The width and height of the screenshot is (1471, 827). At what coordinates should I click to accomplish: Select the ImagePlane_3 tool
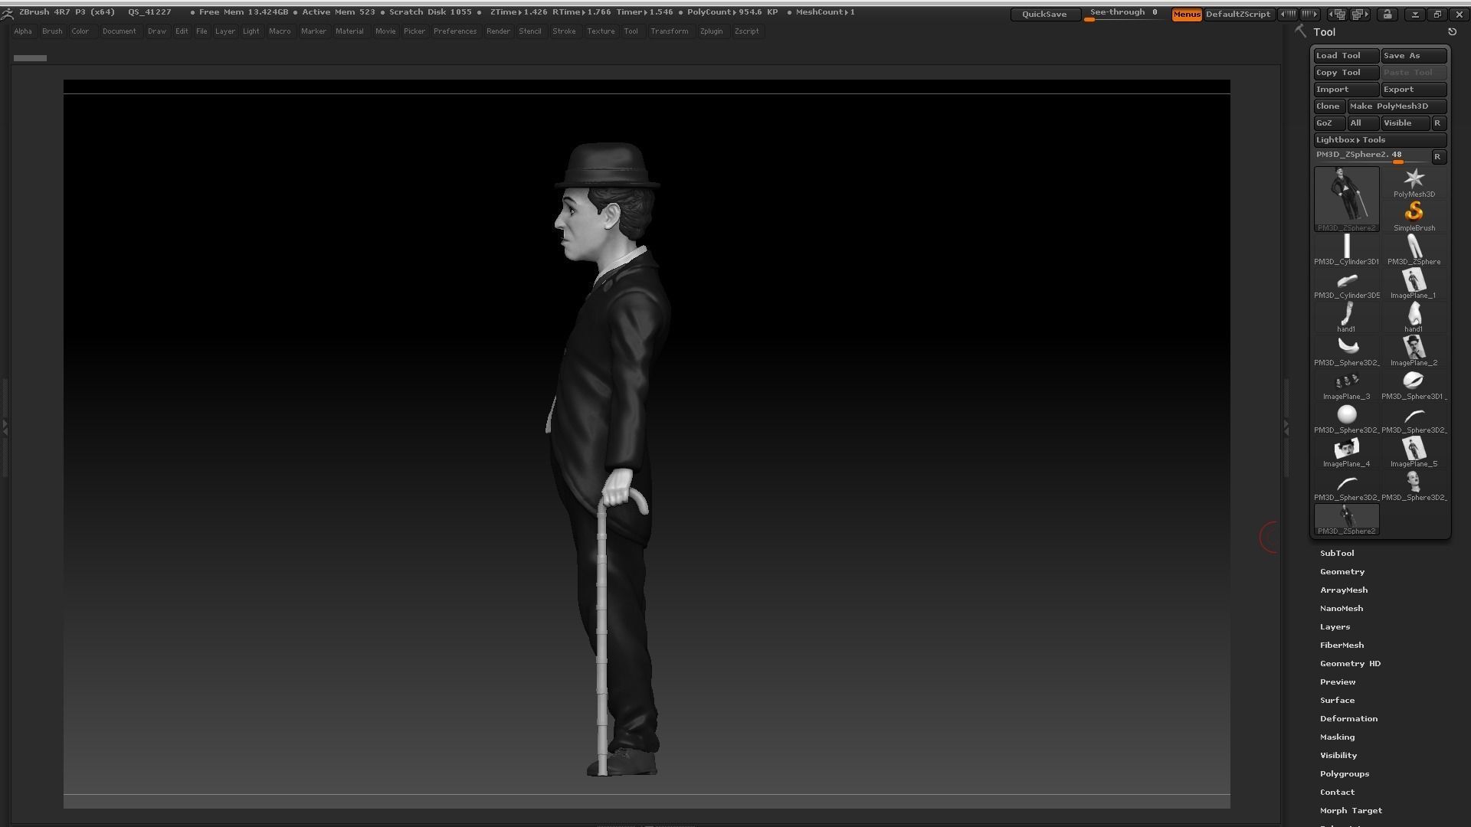[1346, 385]
